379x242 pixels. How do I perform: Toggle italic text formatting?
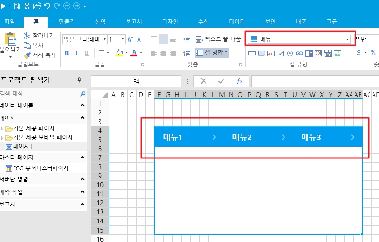[76, 53]
